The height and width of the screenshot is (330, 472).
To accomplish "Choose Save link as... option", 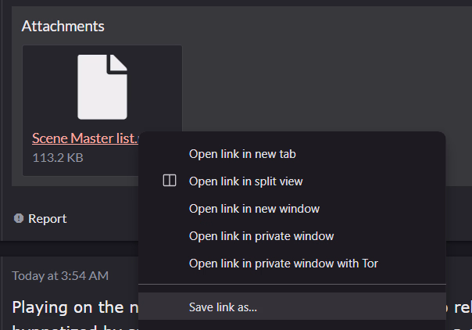I will (x=223, y=307).
